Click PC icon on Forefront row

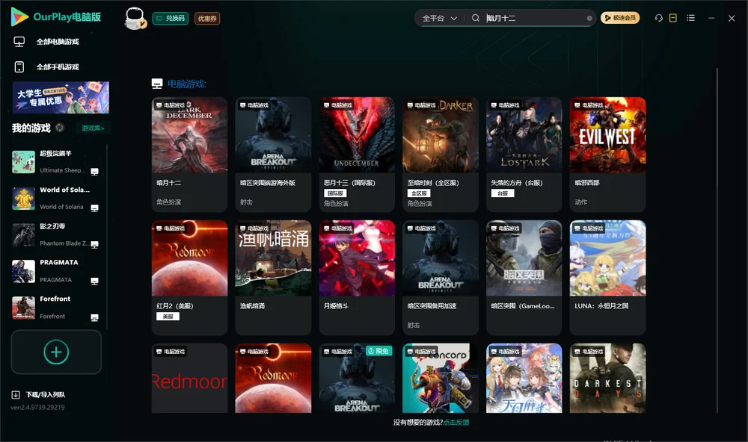tap(94, 318)
